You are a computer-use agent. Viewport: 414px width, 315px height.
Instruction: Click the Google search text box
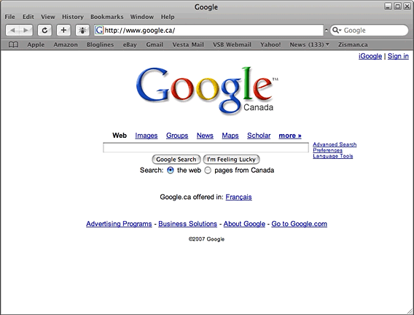pos(206,147)
